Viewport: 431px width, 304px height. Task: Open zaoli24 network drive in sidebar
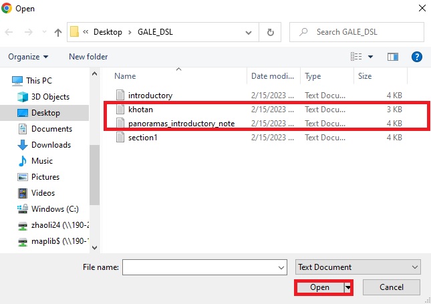tap(53, 225)
